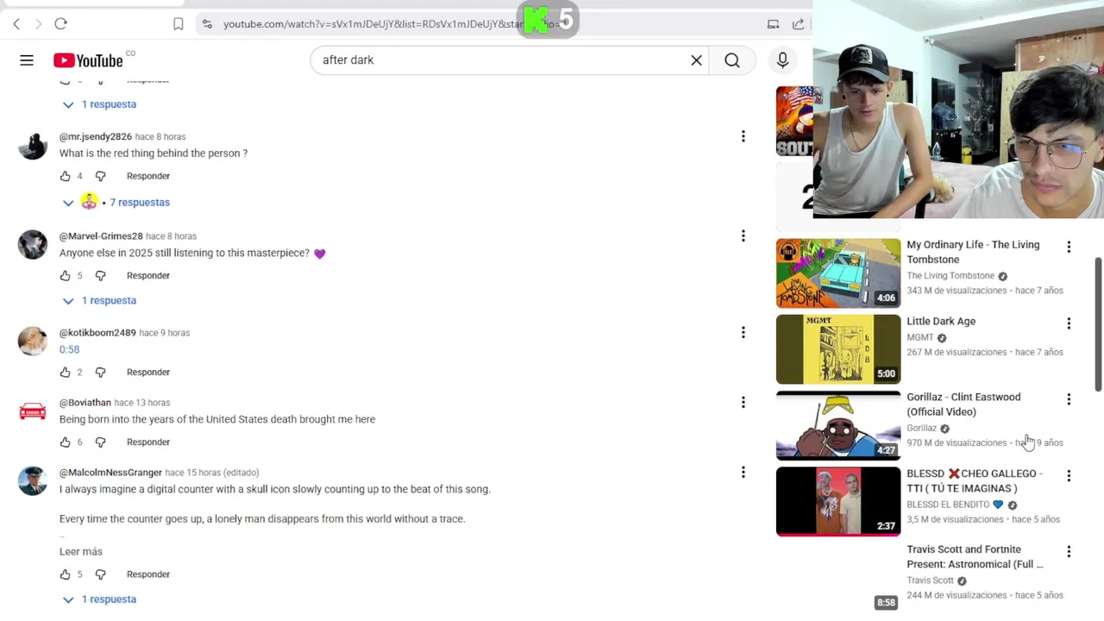Open options menu for @Marvel-Grimes28 comment
The width and height of the screenshot is (1104, 621).
pos(743,235)
